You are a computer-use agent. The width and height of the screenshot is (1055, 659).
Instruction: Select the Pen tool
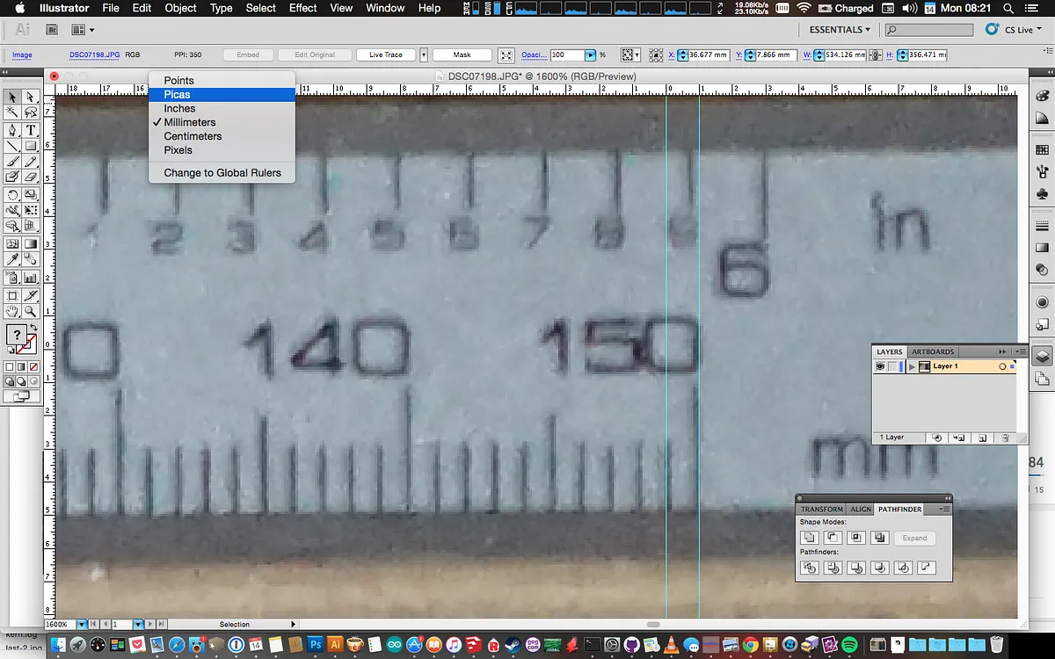(x=12, y=130)
